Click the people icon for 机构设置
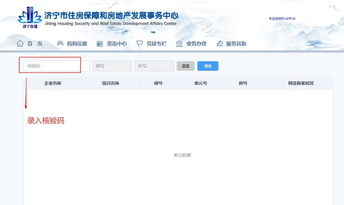Screen dimensions: 344x205 [x=60, y=44]
